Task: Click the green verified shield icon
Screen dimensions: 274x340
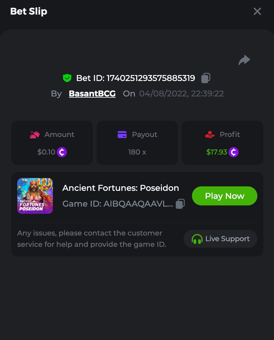Action: (67, 78)
